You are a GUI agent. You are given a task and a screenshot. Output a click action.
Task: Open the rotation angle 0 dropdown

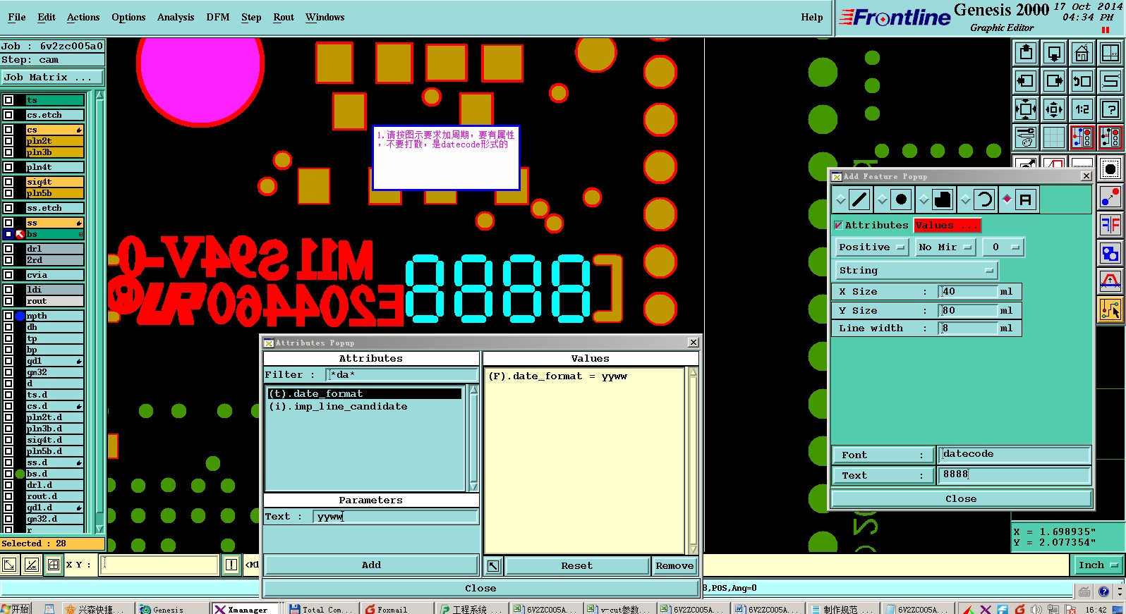coord(1003,247)
